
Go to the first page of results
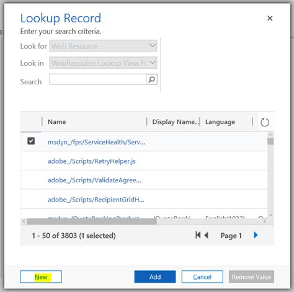198,235
